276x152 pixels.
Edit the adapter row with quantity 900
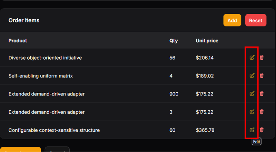(x=252, y=94)
